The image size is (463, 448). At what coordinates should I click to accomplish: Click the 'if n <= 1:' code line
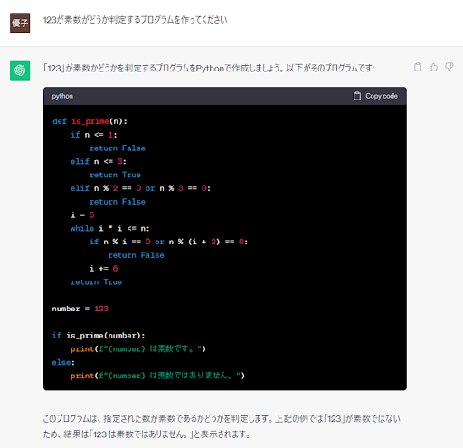click(94, 135)
